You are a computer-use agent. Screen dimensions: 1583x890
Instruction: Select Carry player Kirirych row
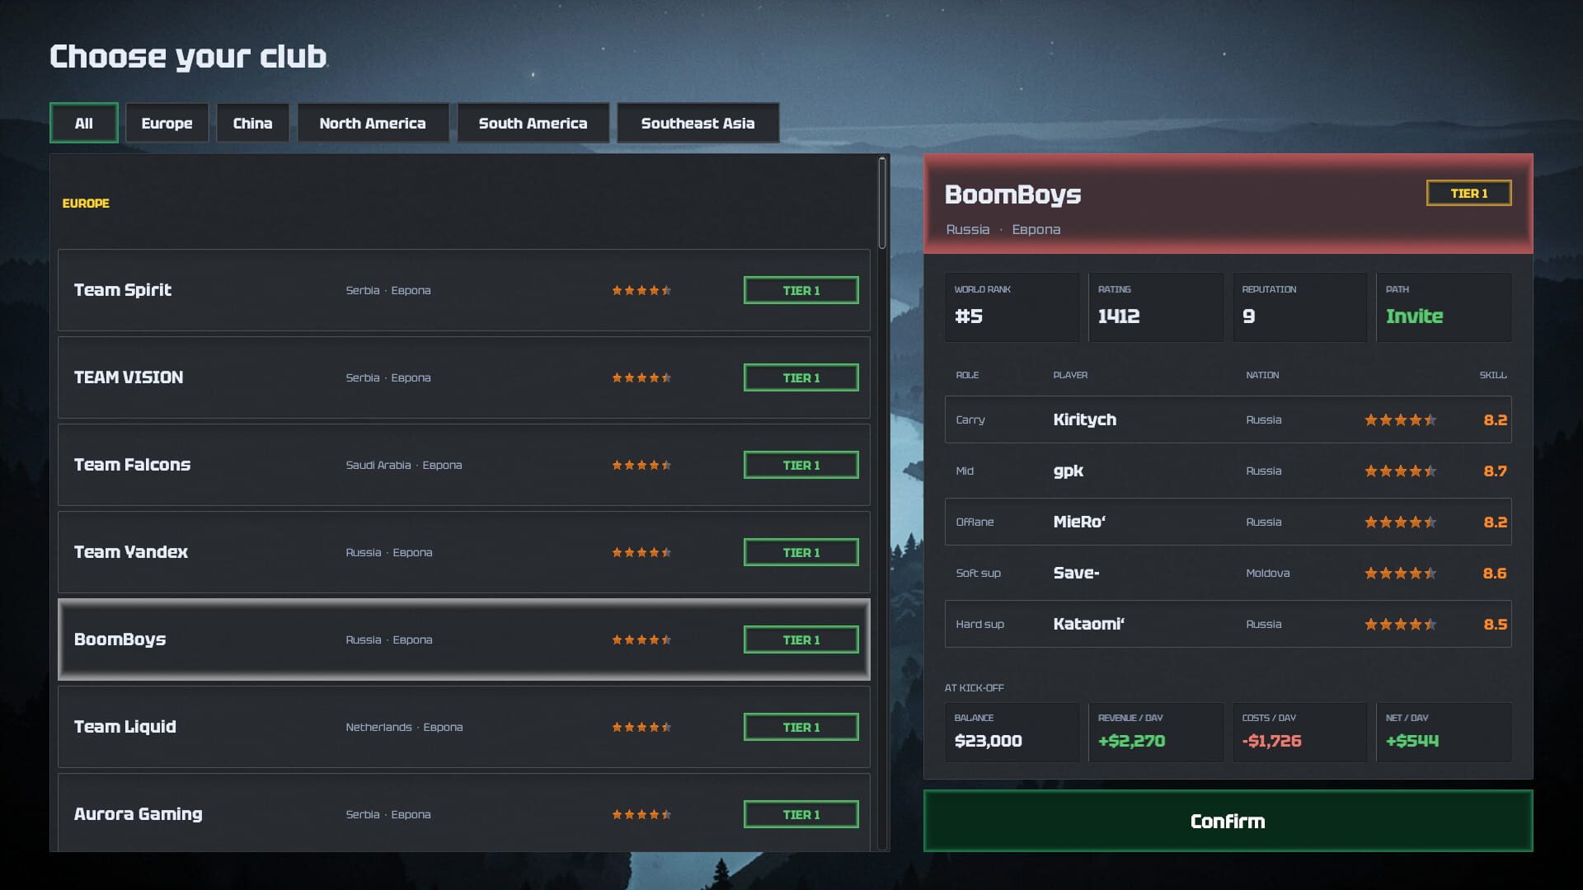[1228, 419]
